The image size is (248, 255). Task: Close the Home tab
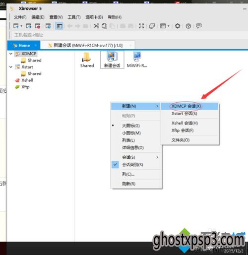[x=35, y=45]
